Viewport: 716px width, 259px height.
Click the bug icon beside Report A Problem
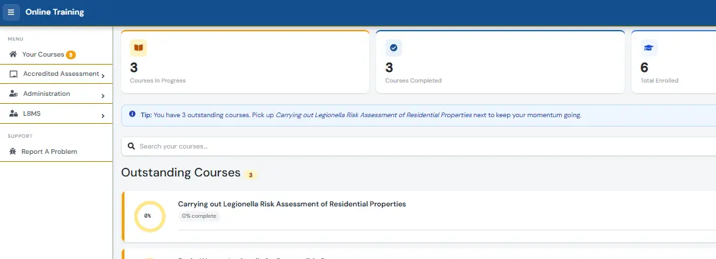point(13,152)
